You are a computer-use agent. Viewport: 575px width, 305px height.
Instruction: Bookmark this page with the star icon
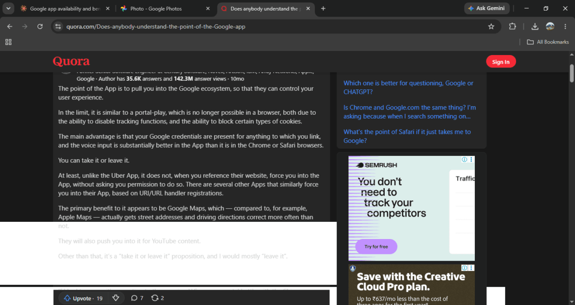[491, 27]
